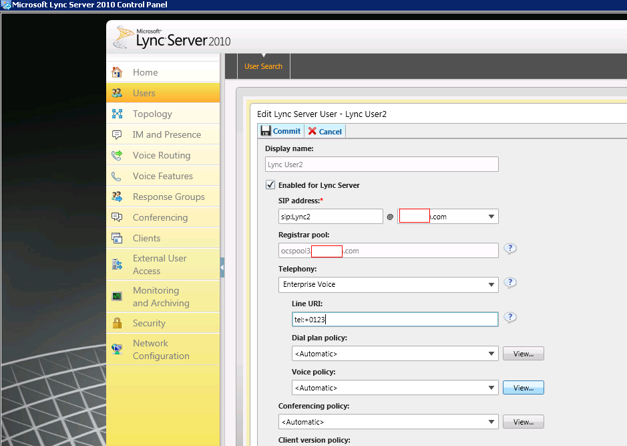Click the Topology icon in sidebar

pos(118,114)
